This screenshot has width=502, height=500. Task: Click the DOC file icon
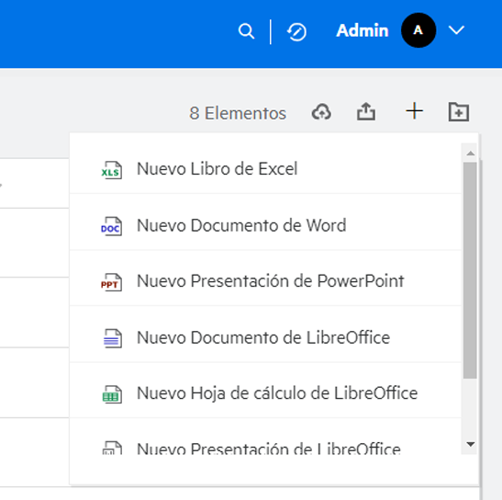(111, 226)
